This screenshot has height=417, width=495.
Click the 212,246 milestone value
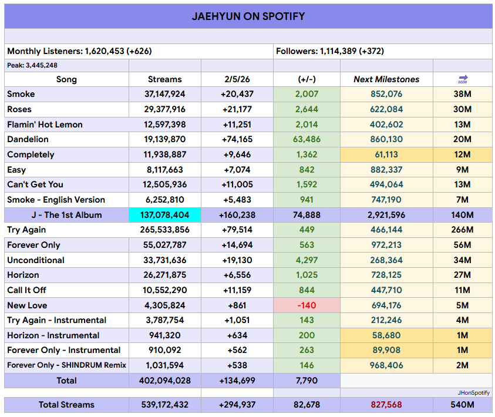click(x=386, y=321)
